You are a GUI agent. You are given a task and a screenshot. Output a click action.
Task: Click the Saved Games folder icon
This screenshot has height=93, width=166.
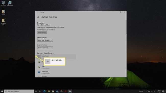(x=39, y=62)
